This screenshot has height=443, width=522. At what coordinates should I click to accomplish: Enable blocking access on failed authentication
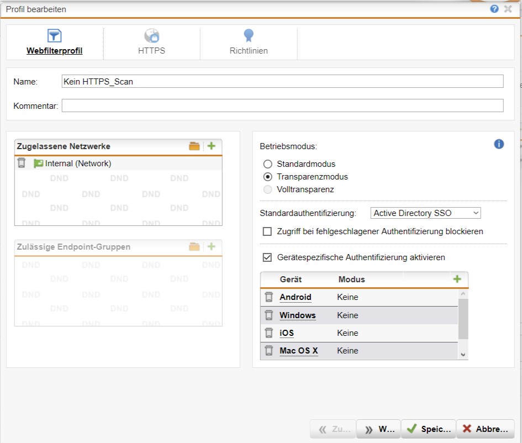click(267, 231)
